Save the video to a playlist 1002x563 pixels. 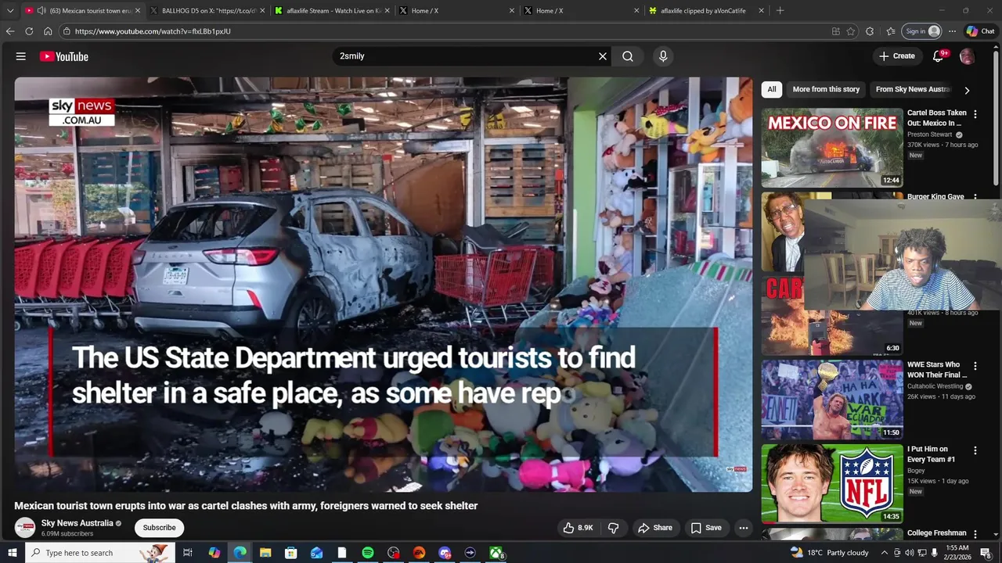(x=705, y=528)
